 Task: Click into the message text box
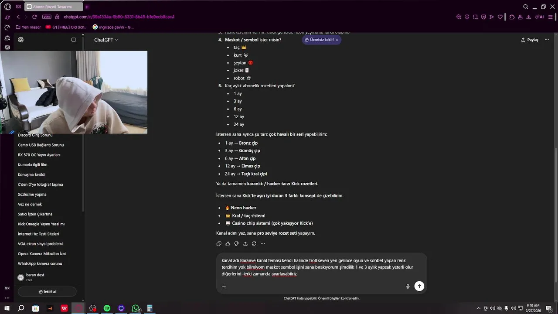click(x=321, y=267)
